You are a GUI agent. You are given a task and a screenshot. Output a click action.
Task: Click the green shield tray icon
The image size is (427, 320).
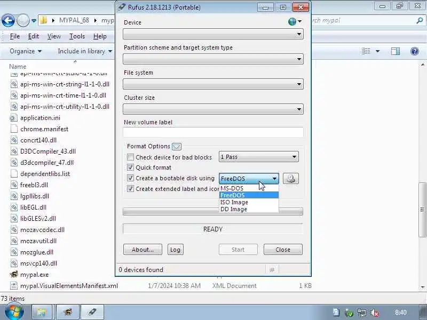click(x=349, y=313)
